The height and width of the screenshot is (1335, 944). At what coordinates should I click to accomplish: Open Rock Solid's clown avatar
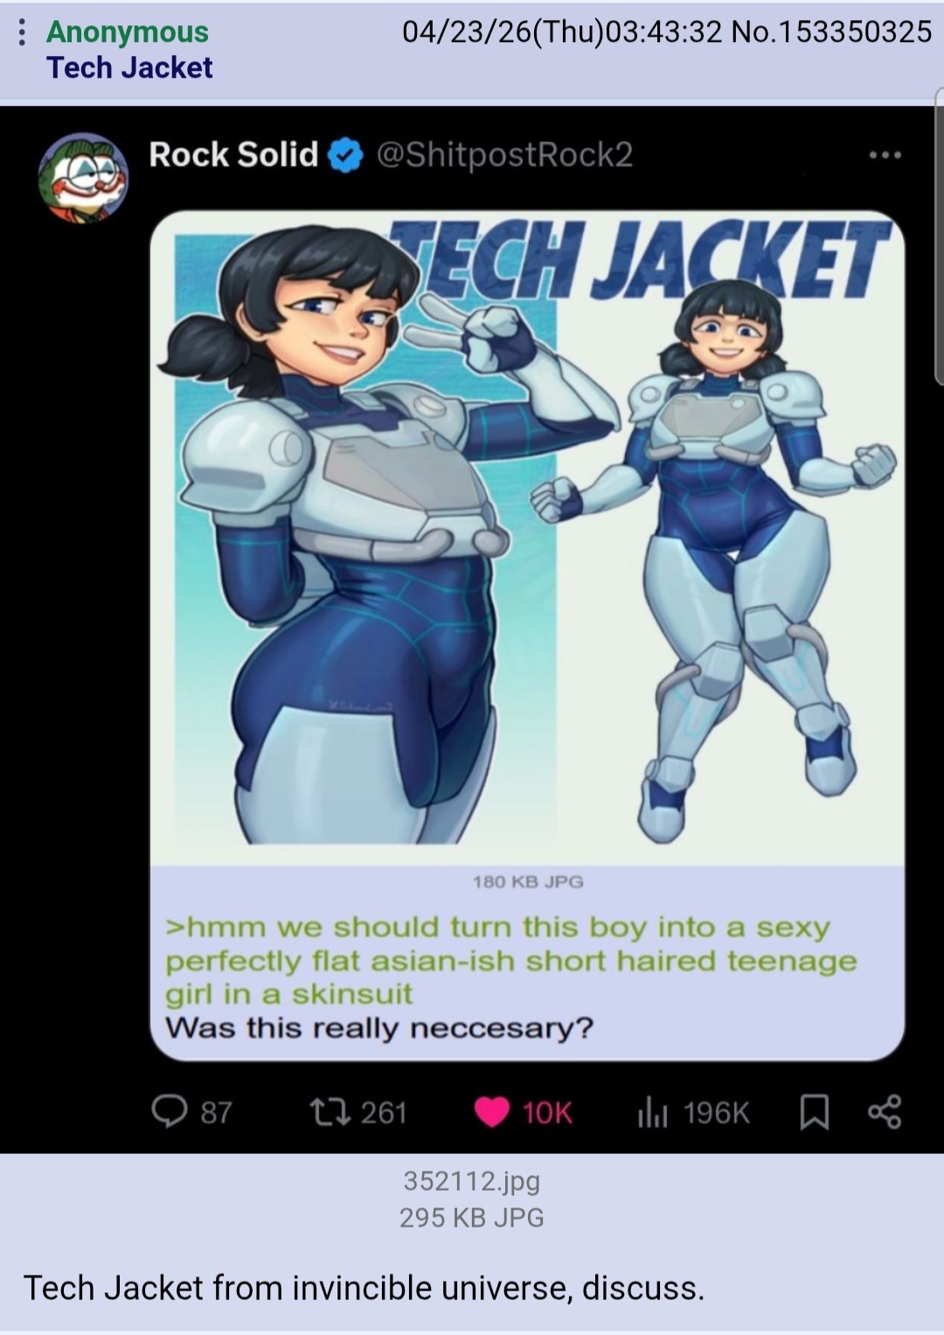click(x=83, y=176)
